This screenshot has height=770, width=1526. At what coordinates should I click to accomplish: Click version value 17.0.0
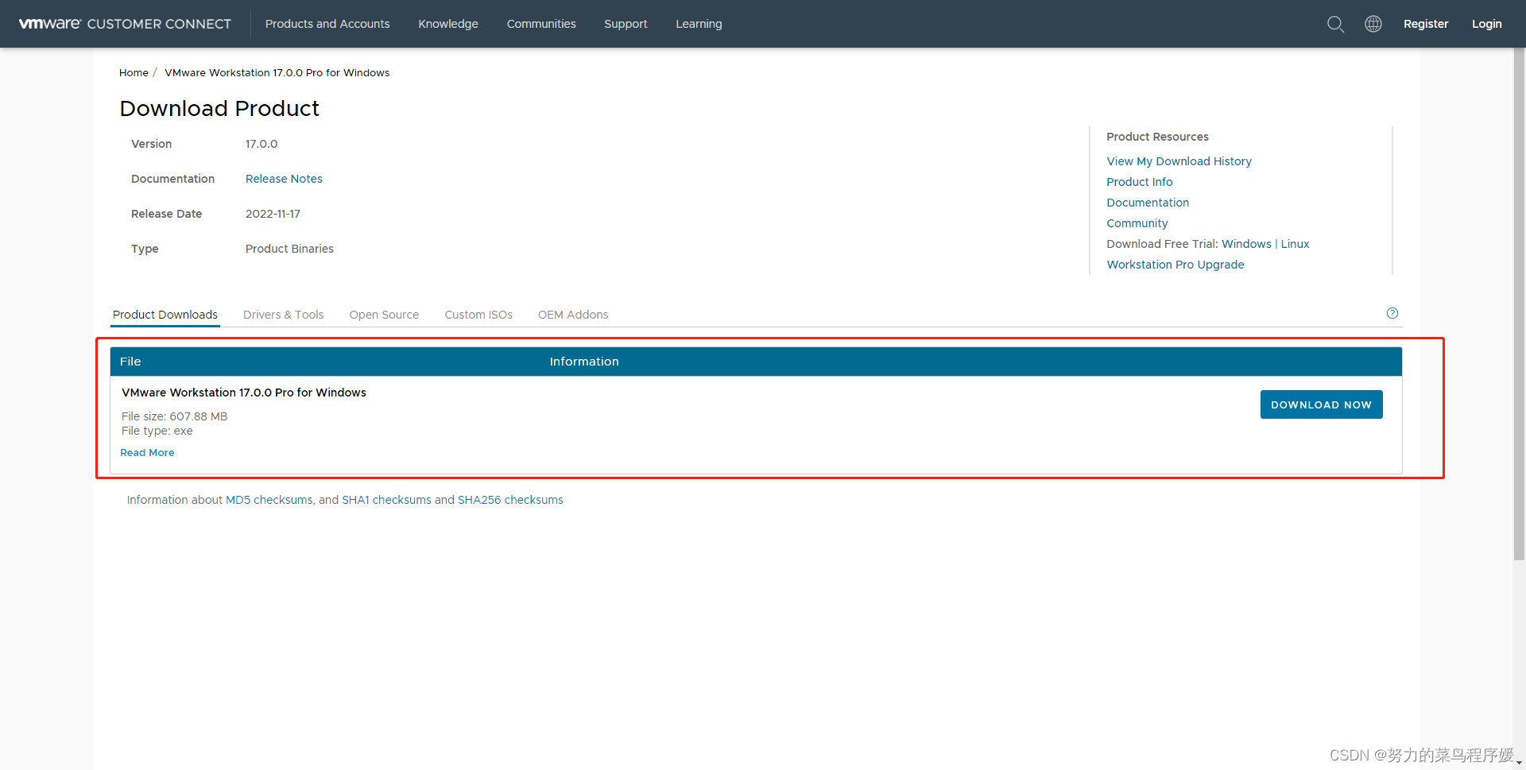click(x=261, y=144)
